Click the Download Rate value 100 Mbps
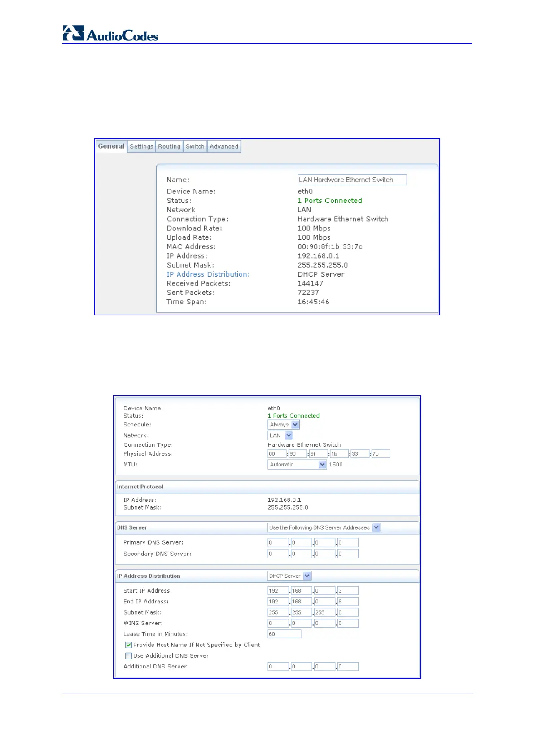534x756 pixels. tap(314, 228)
